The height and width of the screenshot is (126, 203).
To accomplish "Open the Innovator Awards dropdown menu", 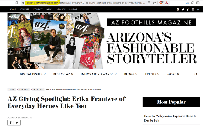I will [x=99, y=74].
